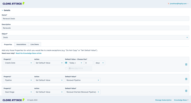Switch to the Associations tab
Viewport: 191px width, 103px height.
coord(21,45)
